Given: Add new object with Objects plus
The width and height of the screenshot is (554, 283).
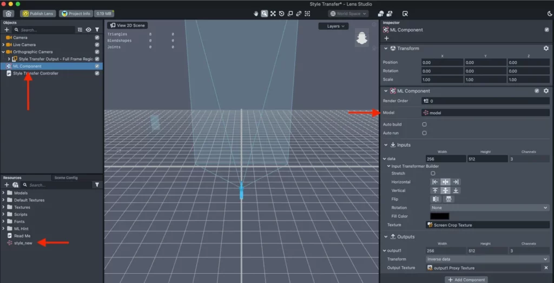Looking at the screenshot, I should (6, 30).
